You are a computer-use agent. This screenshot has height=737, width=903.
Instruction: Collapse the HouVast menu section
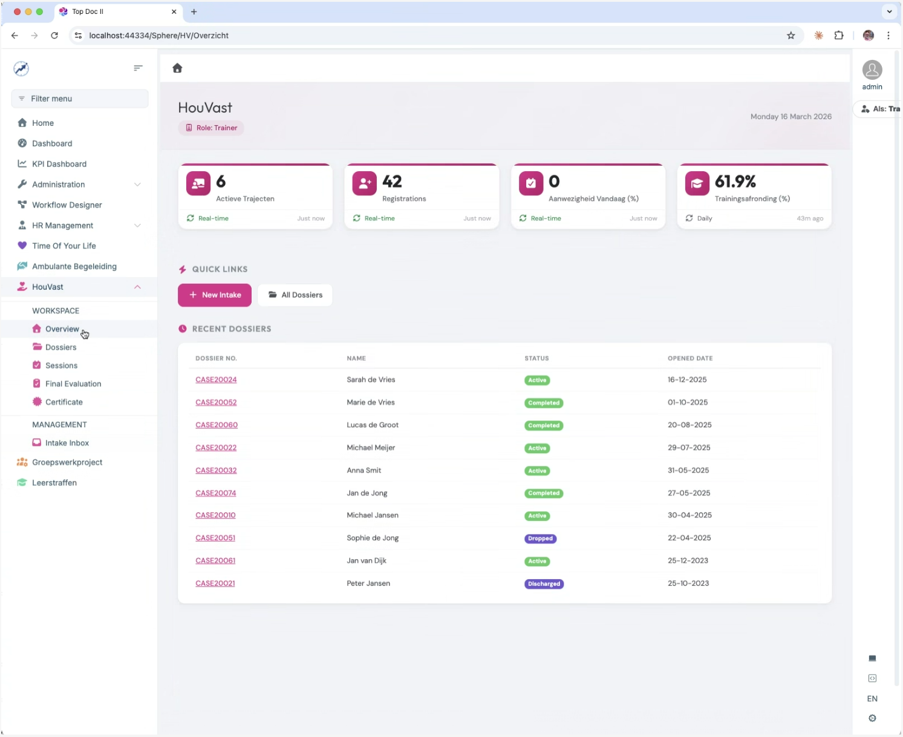click(x=137, y=287)
